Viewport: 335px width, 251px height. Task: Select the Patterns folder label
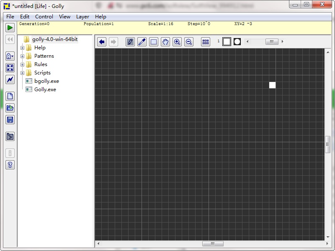44,56
